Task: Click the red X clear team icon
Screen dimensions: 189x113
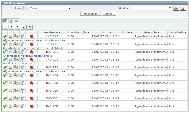Action: 183,8
